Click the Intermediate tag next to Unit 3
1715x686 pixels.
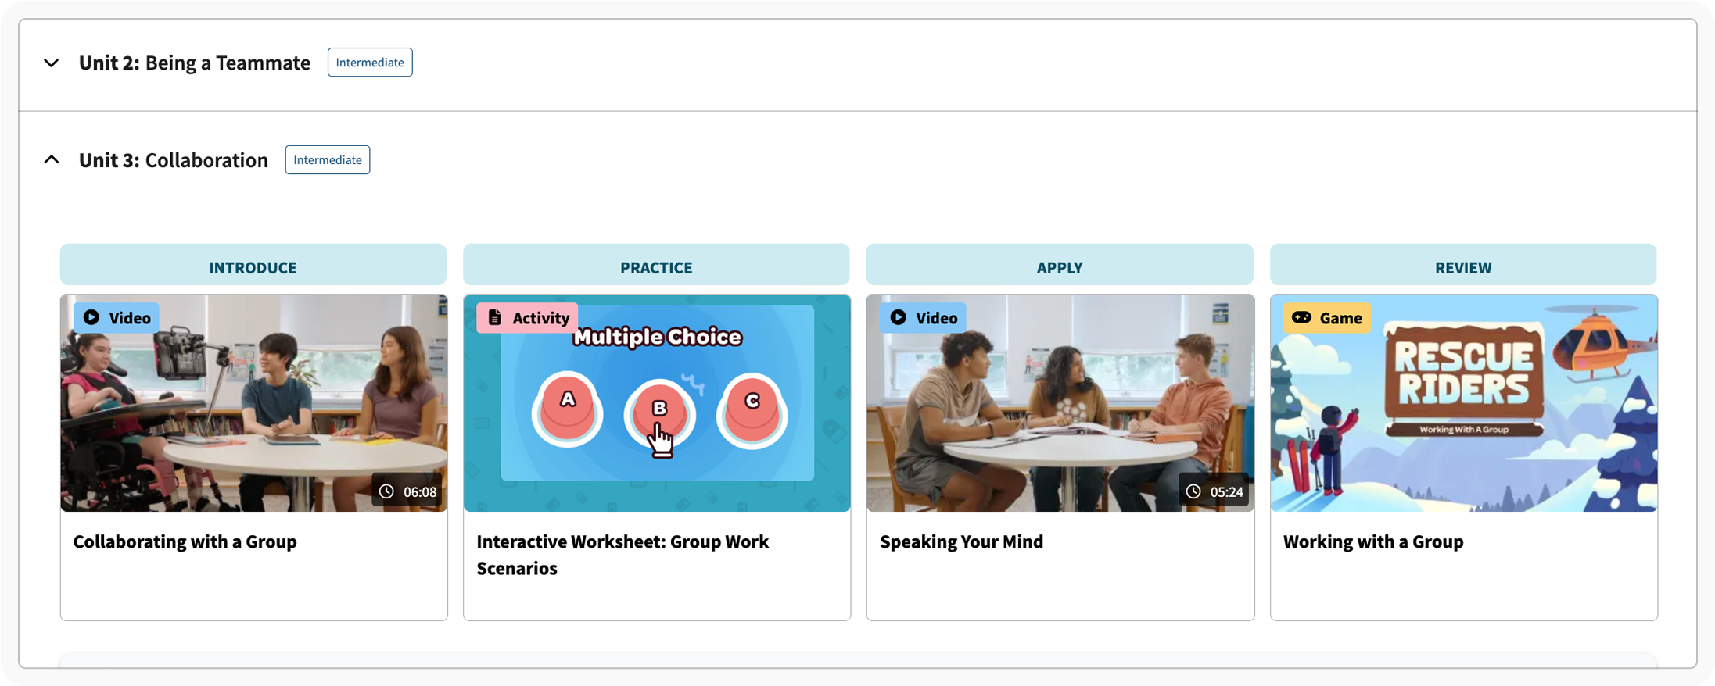pyautogui.click(x=327, y=160)
